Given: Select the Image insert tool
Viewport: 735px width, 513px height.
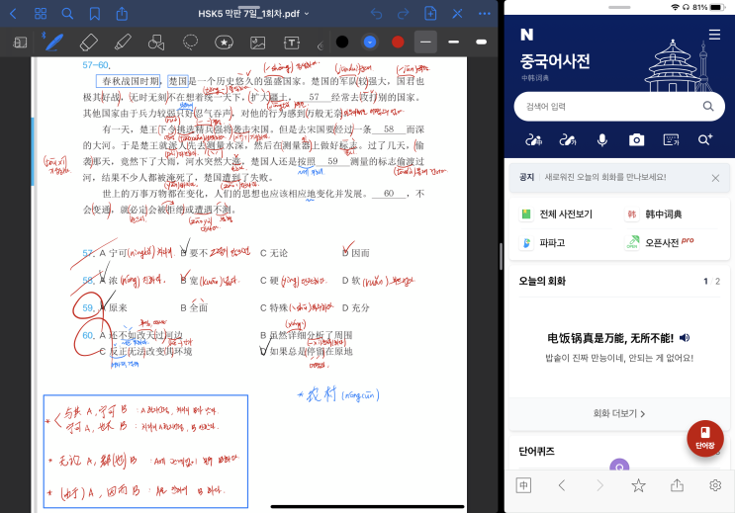Looking at the screenshot, I should coord(258,43).
